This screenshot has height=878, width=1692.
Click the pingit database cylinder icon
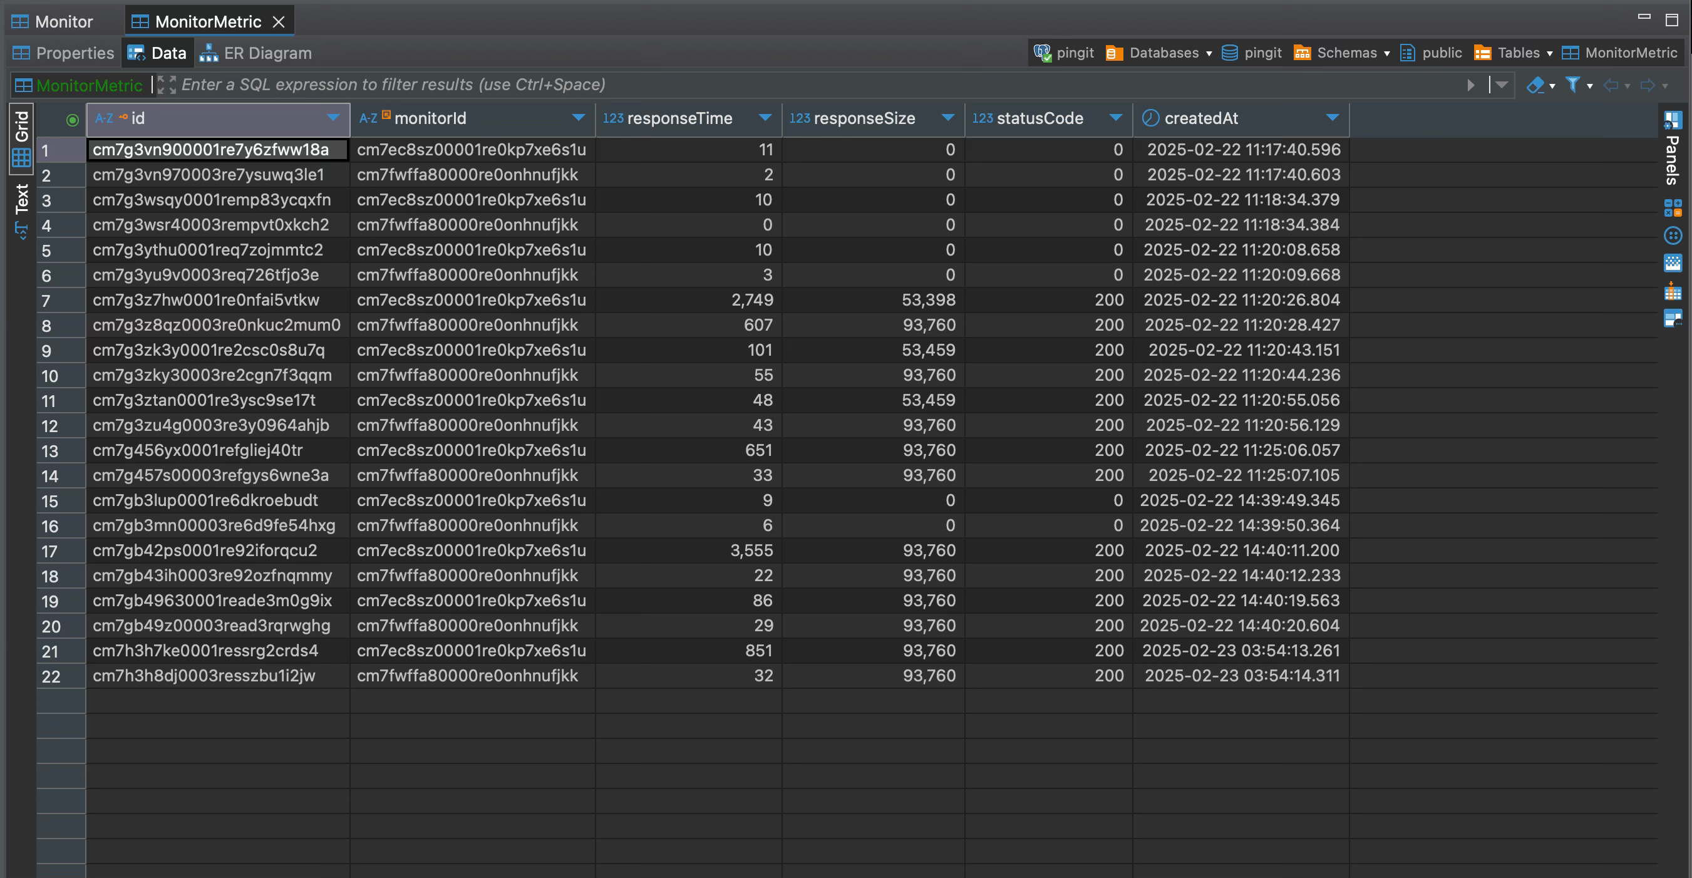1230,53
